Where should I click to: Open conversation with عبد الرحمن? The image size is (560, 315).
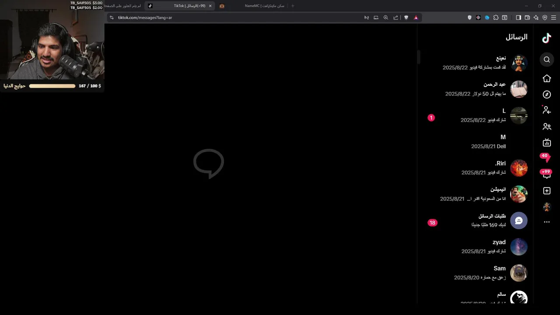tap(475, 89)
